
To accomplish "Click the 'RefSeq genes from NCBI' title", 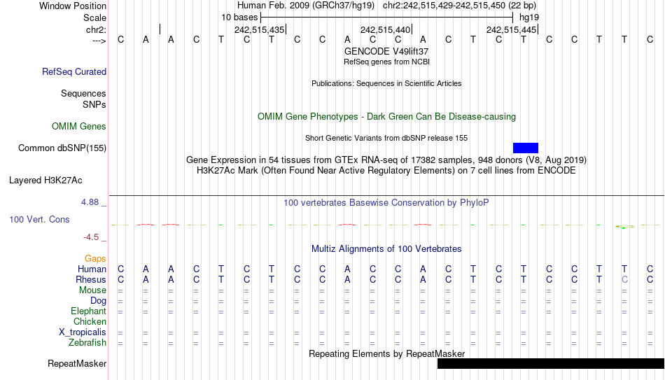I will click(x=386, y=62).
